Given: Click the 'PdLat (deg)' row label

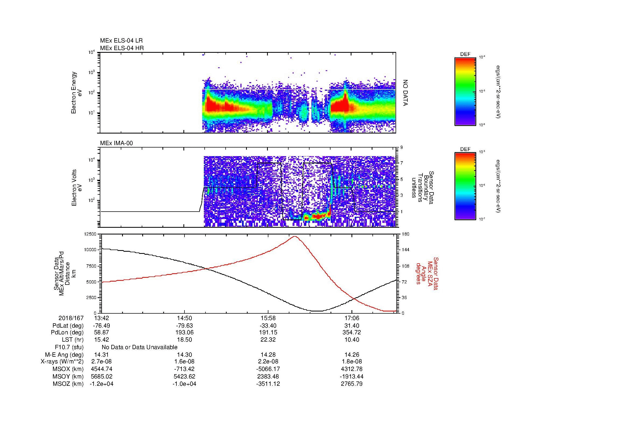Looking at the screenshot, I should click(68, 326).
